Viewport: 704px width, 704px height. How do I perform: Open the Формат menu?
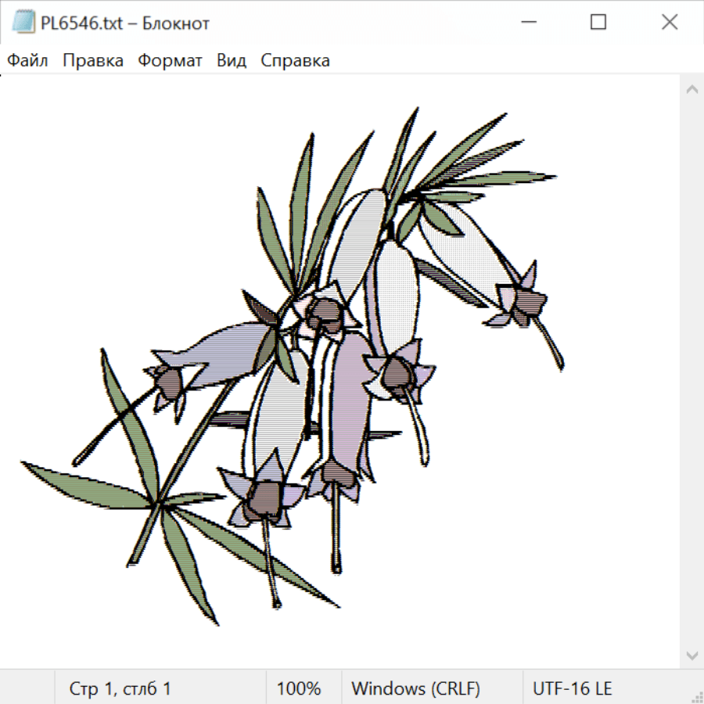click(170, 61)
